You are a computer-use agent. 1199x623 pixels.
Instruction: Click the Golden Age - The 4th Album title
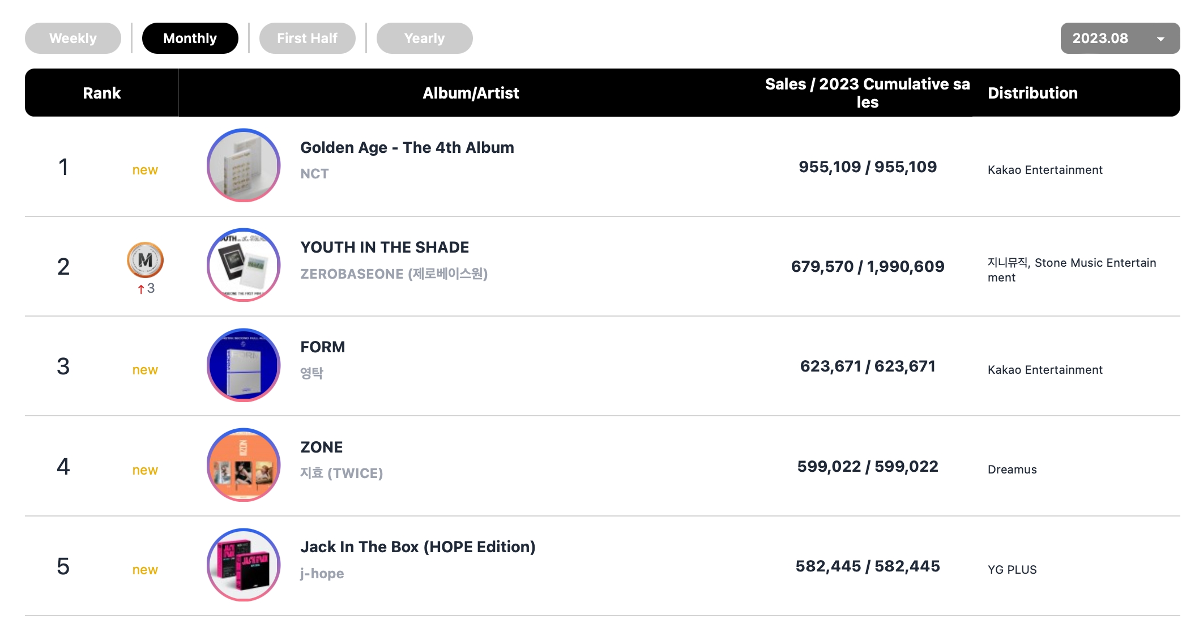pyautogui.click(x=407, y=148)
